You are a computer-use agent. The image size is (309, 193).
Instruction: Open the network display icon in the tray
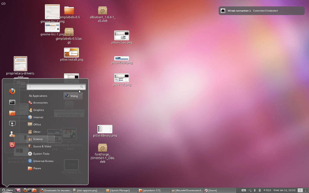click(x=260, y=190)
